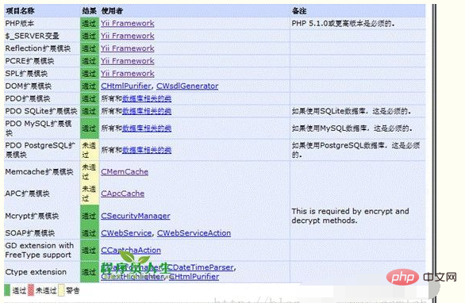Viewport: 465px width, 303px height.
Task: Click the 未通过 result for Memcache row
Action: (x=89, y=171)
